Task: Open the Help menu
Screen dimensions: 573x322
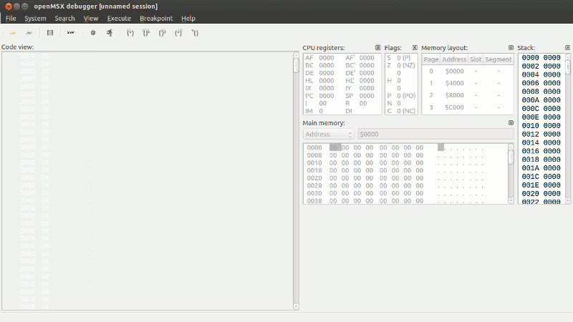Action: [x=188, y=19]
